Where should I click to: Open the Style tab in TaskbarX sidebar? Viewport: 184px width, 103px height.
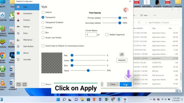27,7
